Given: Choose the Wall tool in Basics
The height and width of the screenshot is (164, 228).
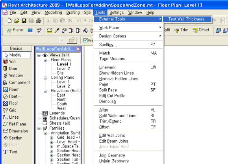Looking at the screenshot, I should pos(10,62).
